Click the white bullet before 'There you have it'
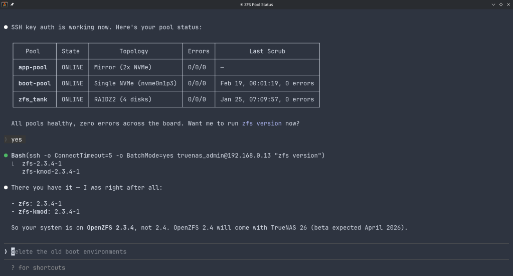This screenshot has width=513, height=276. 6,188
